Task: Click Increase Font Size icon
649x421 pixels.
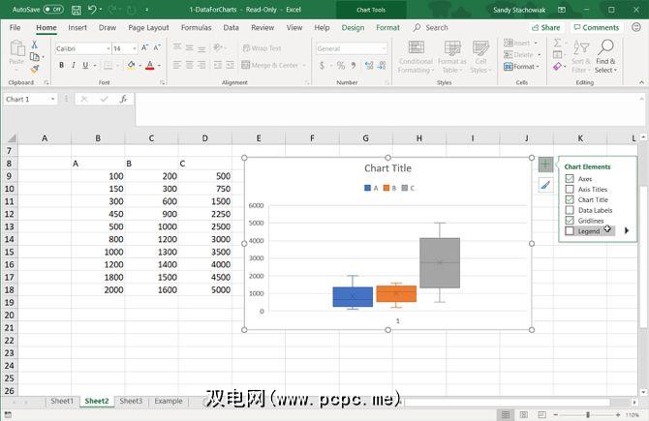Action: pyautogui.click(x=144, y=48)
